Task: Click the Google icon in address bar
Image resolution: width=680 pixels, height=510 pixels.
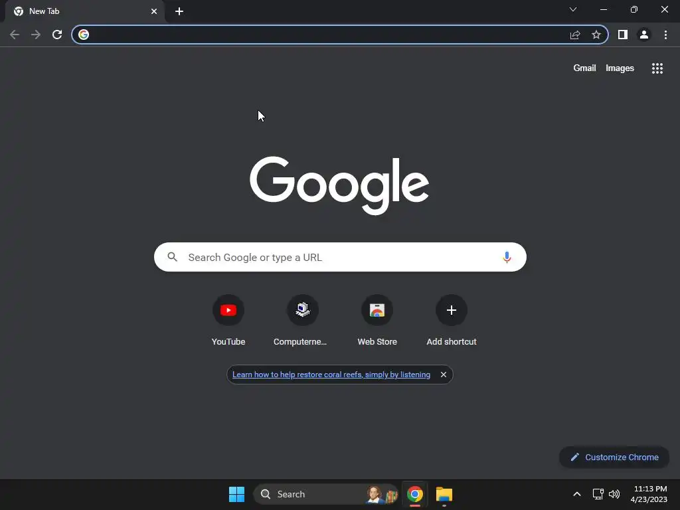Action: click(x=84, y=35)
